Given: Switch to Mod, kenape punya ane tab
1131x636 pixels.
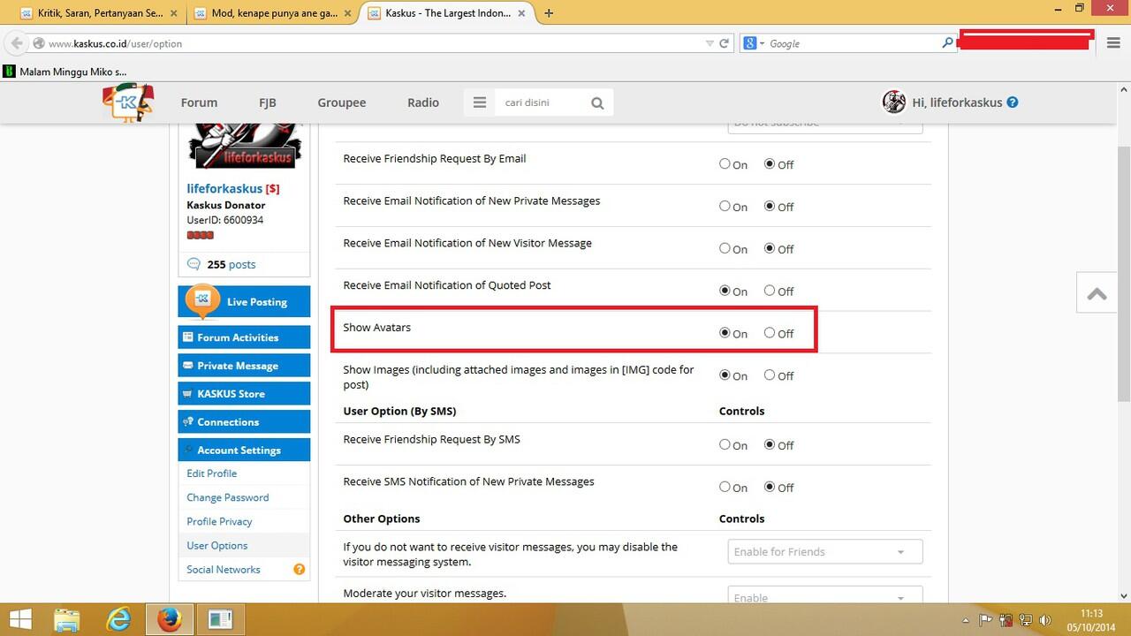Looking at the screenshot, I should point(270,13).
